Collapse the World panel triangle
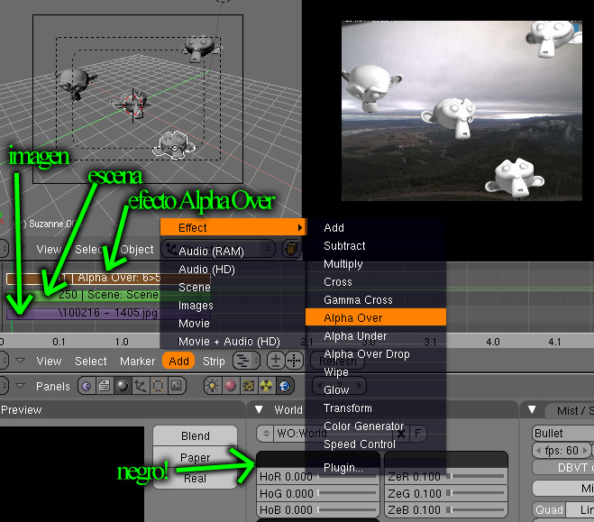This screenshot has width=594, height=522. tap(259, 409)
